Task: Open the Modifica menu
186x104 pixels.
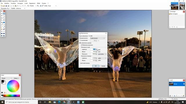Action: click(7, 3)
